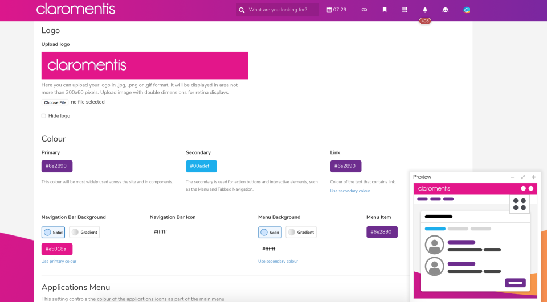Open the Menu Background colour #ffffff
Screen dimensions: 547x302
(x=268, y=249)
